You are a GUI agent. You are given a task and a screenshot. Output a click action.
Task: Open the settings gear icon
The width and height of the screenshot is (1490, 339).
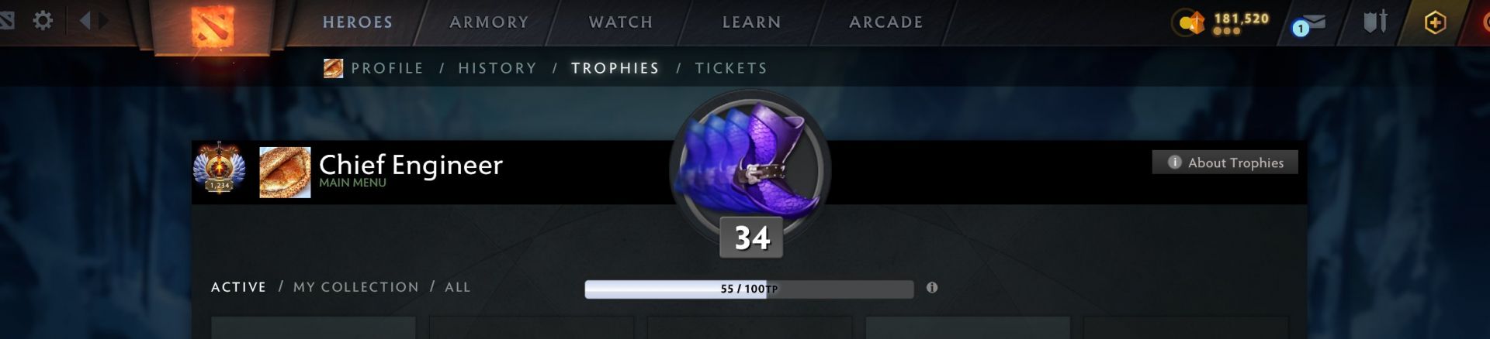click(x=43, y=20)
